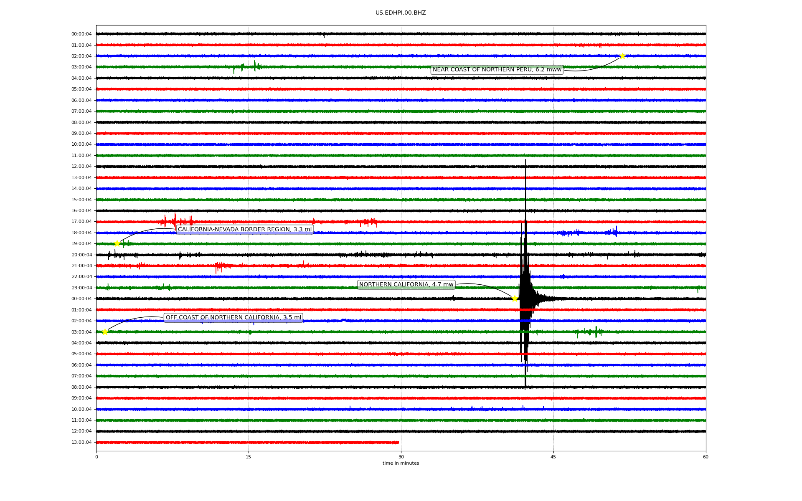Select the CALIFORNIA-NEVADA BORDER REGION annotation box
Image resolution: width=802 pixels, height=501 pixels.
245,229
